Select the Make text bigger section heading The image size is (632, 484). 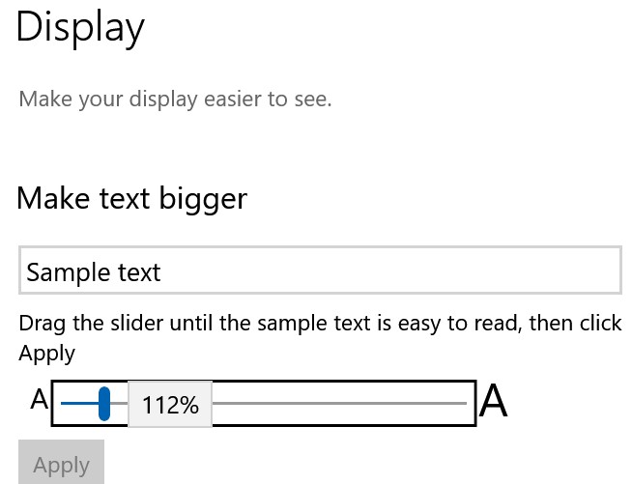(x=131, y=199)
